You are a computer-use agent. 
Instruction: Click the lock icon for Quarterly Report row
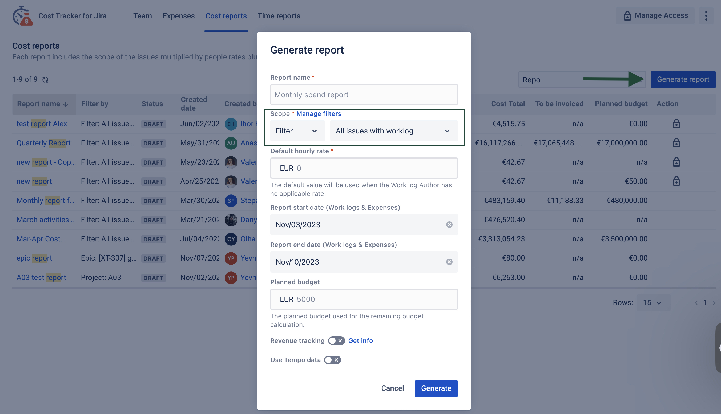(x=676, y=143)
